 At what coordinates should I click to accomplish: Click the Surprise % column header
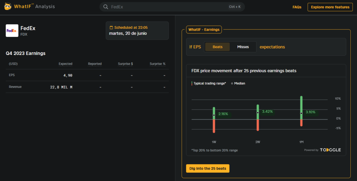pyautogui.click(x=157, y=64)
